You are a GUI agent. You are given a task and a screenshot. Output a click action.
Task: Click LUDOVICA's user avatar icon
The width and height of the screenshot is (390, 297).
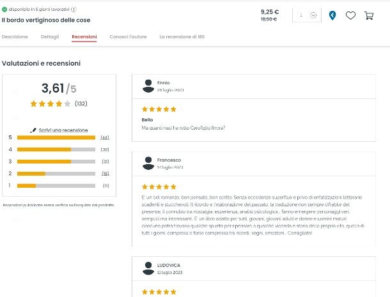(x=148, y=268)
